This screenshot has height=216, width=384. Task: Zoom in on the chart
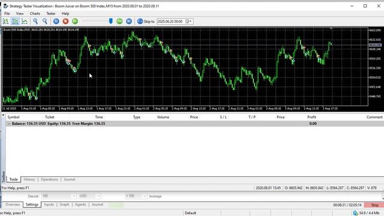[x=35, y=22]
